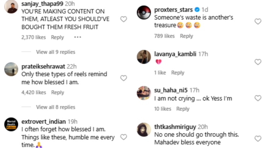
Task: Open the three-dot menu on sanjay_thapa99's comment
Action: pos(78,37)
